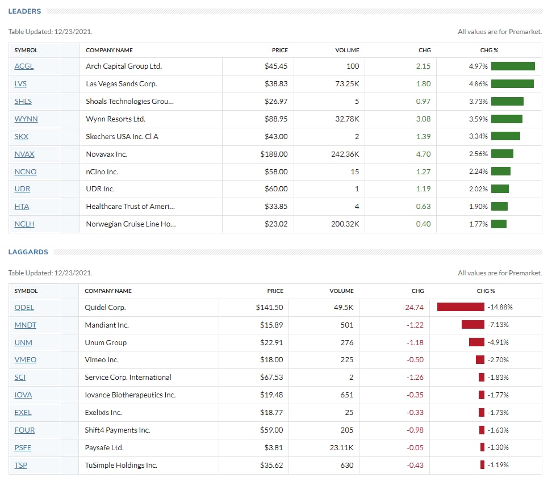Open the WYNN symbol link
The width and height of the screenshot is (552, 482).
coord(26,119)
